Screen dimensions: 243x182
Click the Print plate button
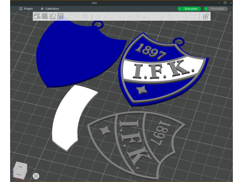[x=218, y=9]
